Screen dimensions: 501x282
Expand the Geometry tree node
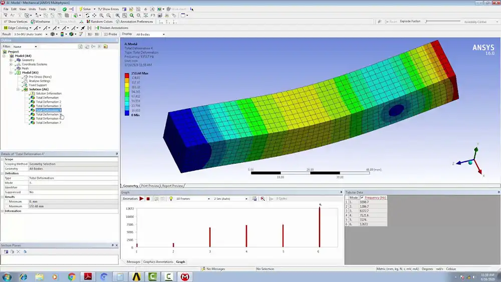11,60
